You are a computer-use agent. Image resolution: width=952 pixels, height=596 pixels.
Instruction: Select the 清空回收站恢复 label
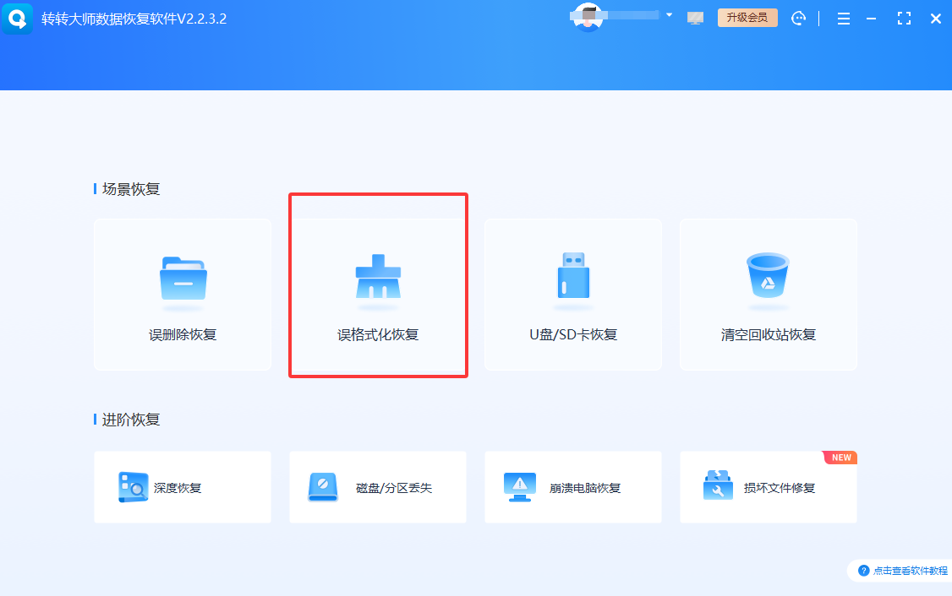(768, 334)
